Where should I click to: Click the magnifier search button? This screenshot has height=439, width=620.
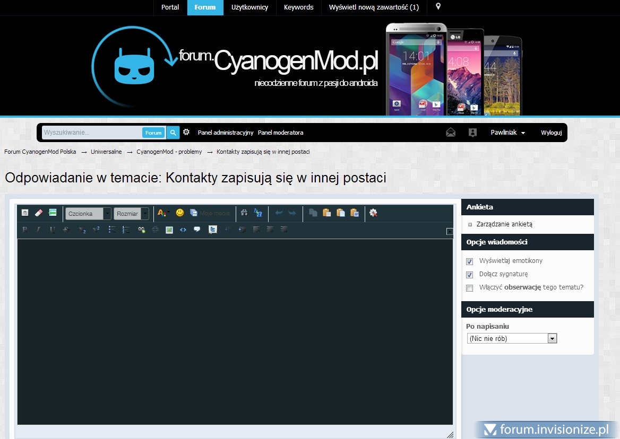(173, 133)
